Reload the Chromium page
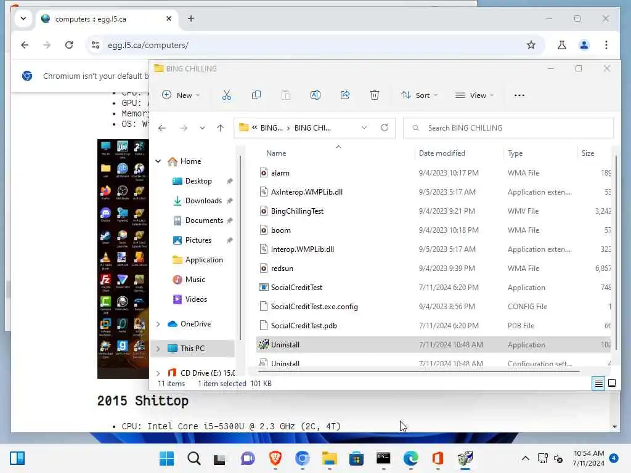631x473 pixels. 69,45
